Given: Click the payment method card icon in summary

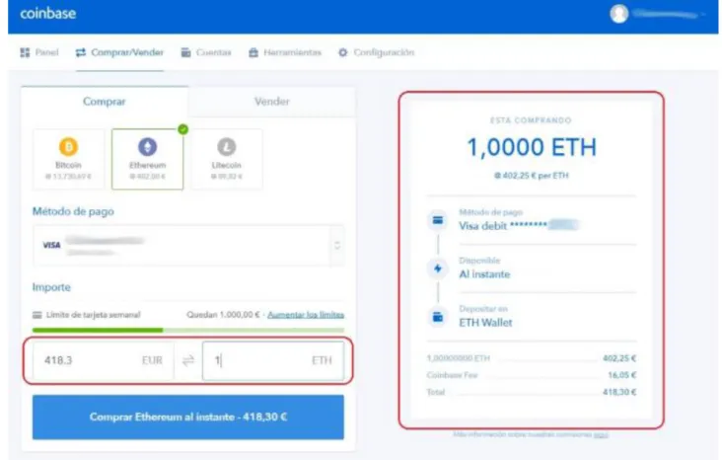Looking at the screenshot, I should [x=438, y=220].
